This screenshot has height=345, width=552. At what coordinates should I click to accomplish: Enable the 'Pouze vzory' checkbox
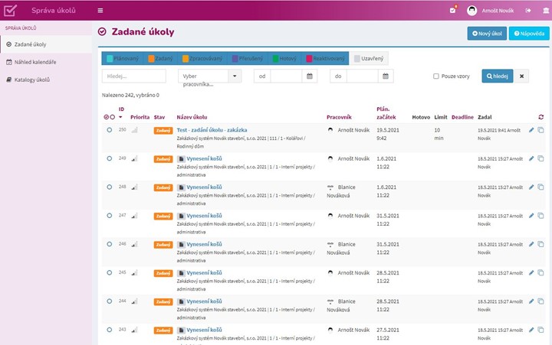[435, 76]
